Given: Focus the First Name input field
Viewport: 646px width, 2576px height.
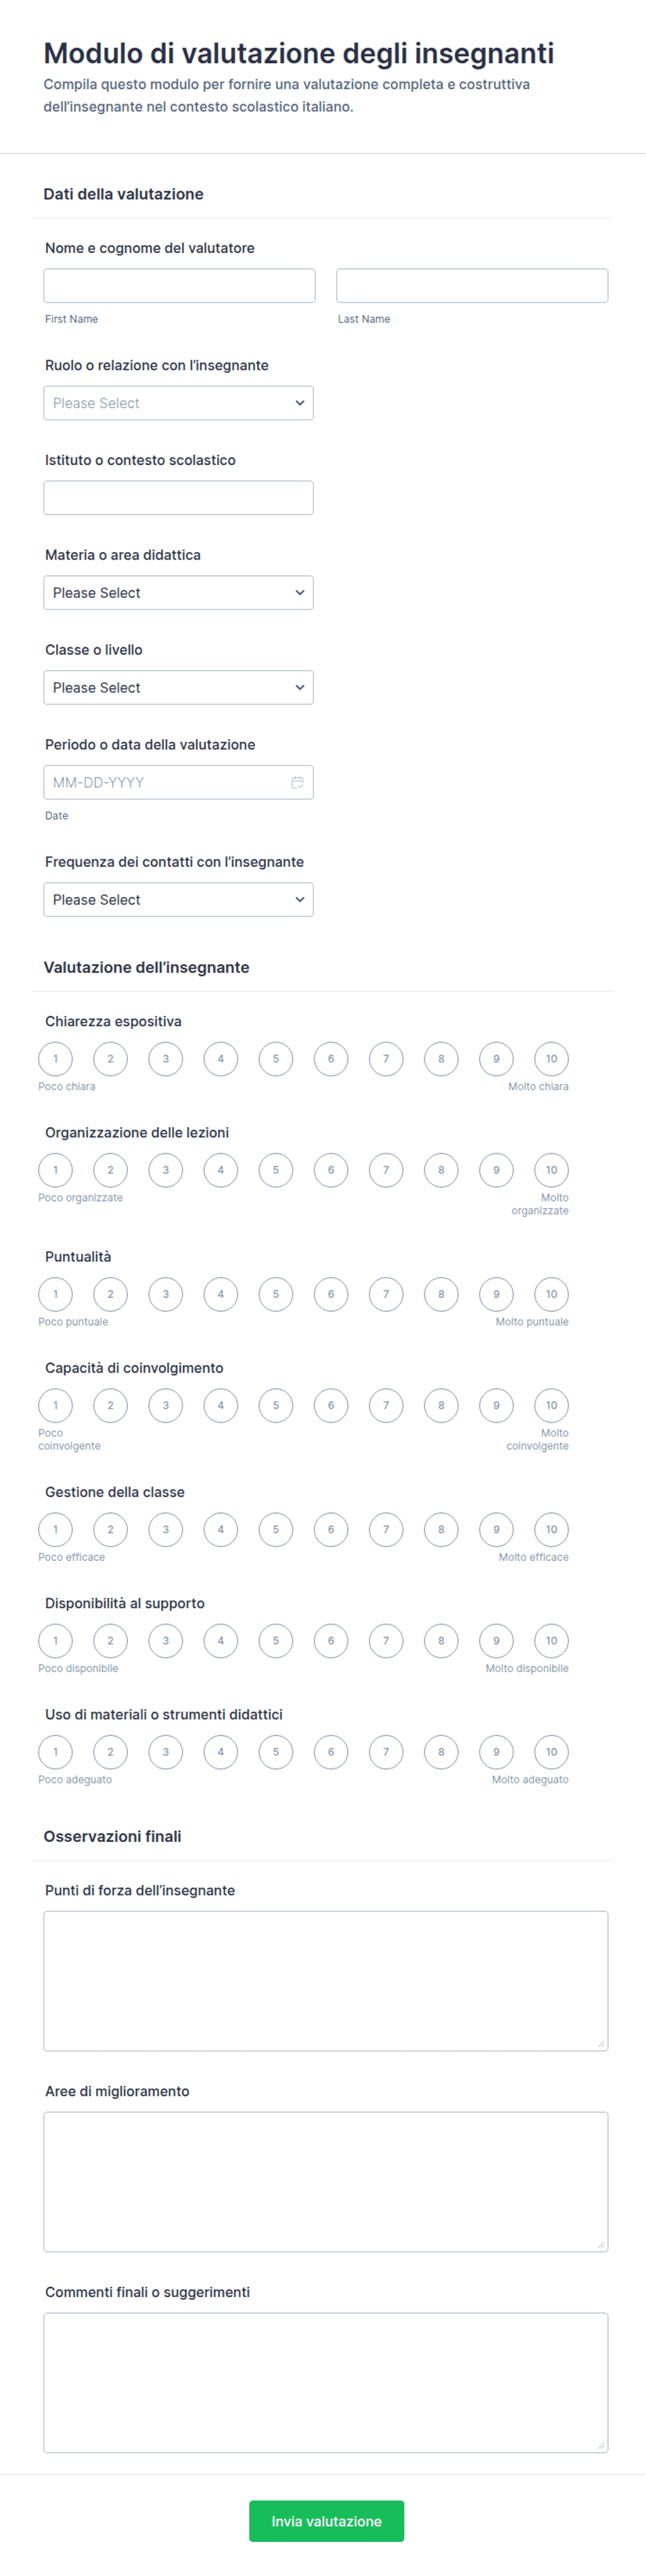Looking at the screenshot, I should [x=180, y=286].
